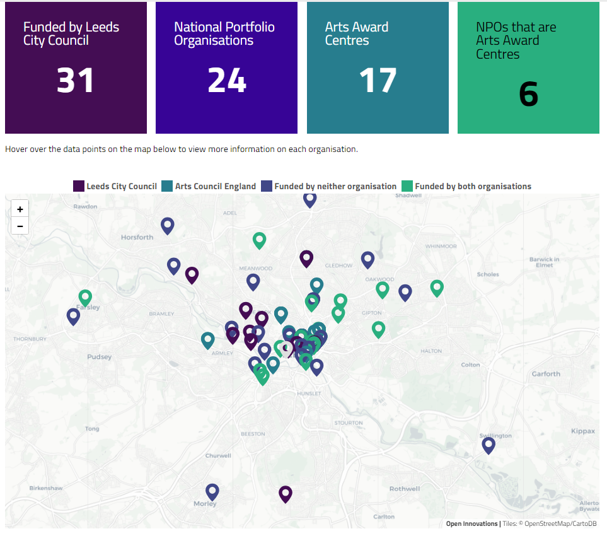Click the dark purple pin left of Gledhow
607x536 pixels.
[x=306, y=259]
